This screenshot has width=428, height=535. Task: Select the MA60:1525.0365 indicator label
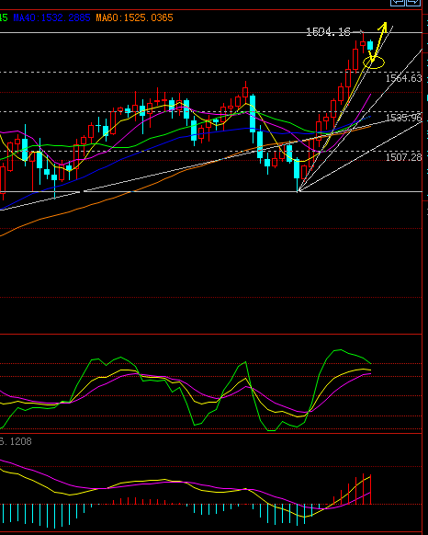coord(134,17)
